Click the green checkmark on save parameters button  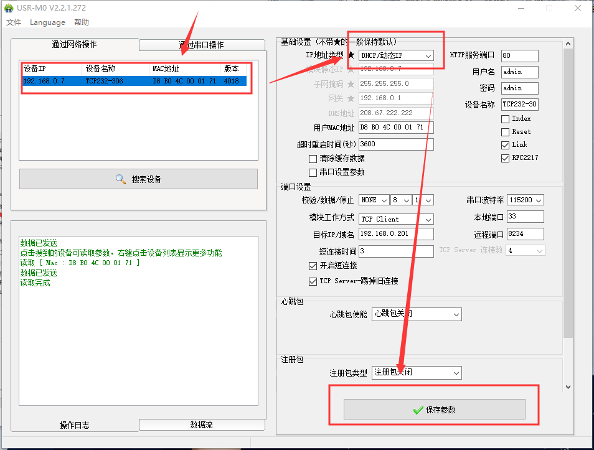click(418, 410)
